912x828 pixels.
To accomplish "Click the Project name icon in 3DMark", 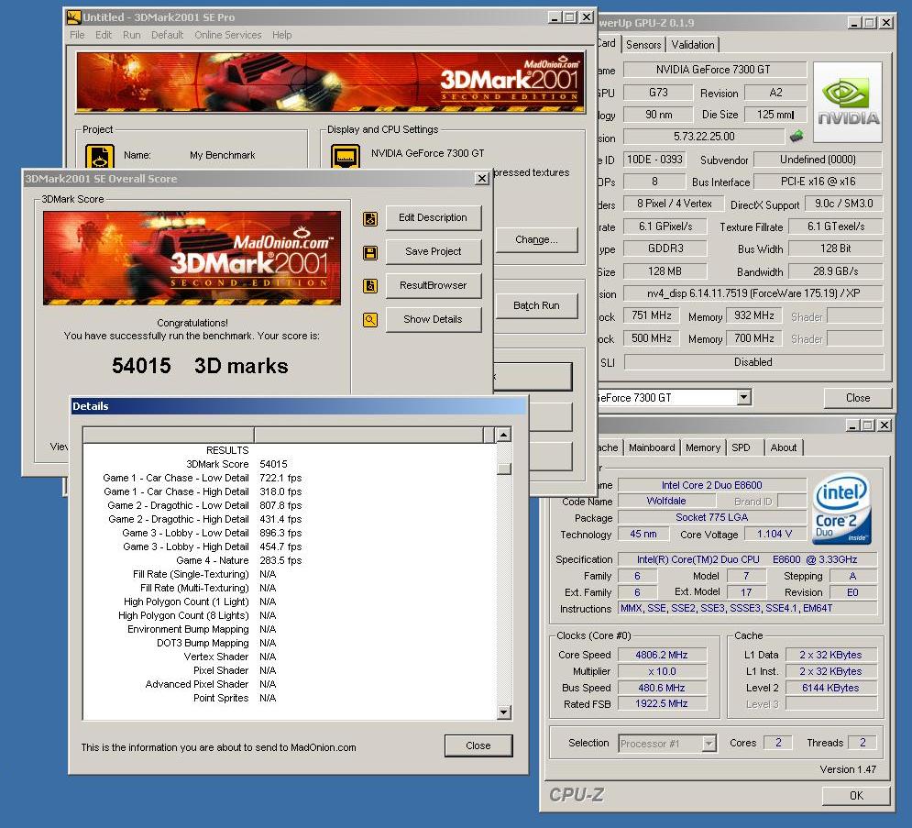I will coord(100,156).
